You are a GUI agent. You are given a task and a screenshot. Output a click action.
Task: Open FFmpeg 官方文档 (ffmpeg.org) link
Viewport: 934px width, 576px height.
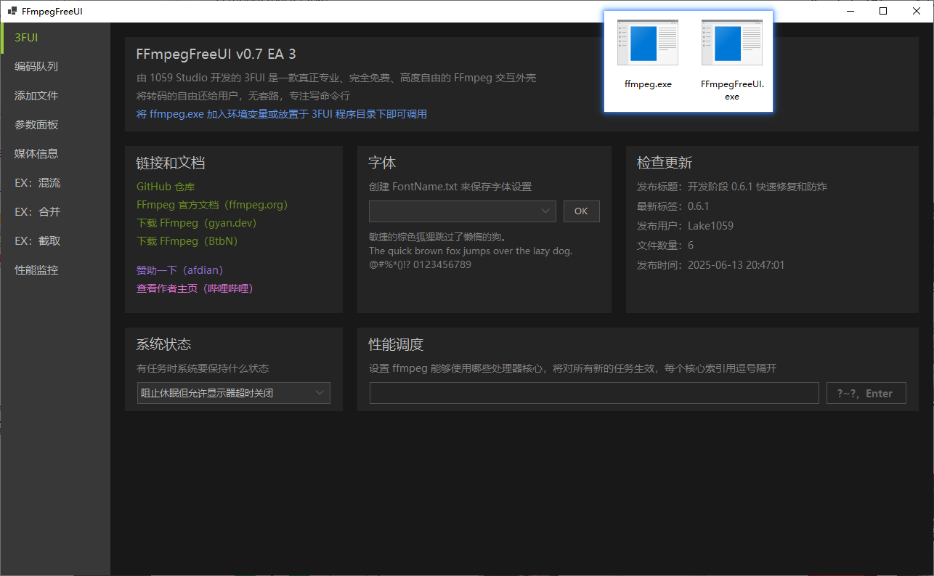pos(212,205)
